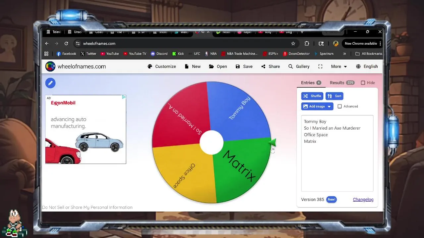This screenshot has height=238, width=424.
Task: Open the Chrome tab search icon
Action: pyautogui.click(x=321, y=44)
